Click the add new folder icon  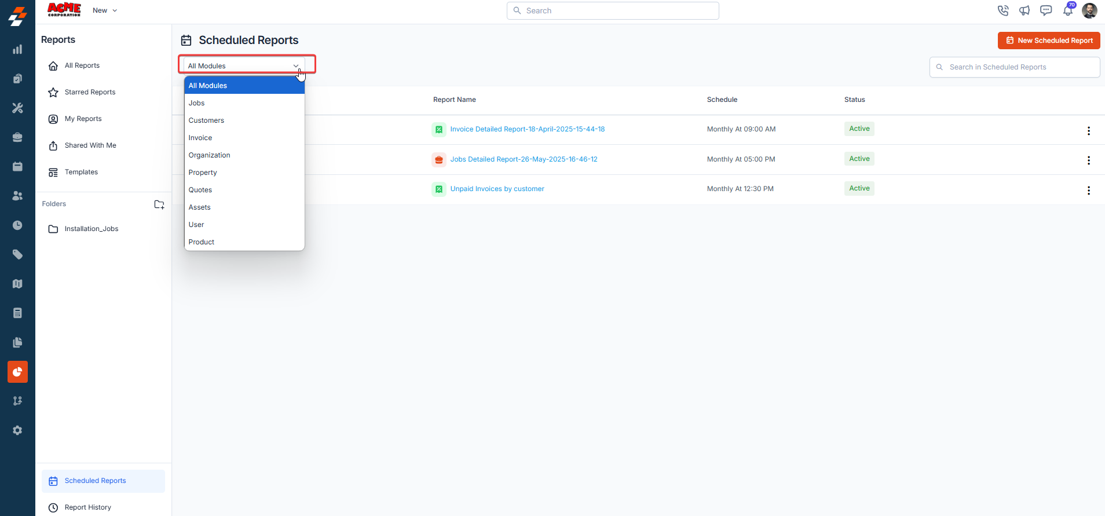(x=159, y=204)
